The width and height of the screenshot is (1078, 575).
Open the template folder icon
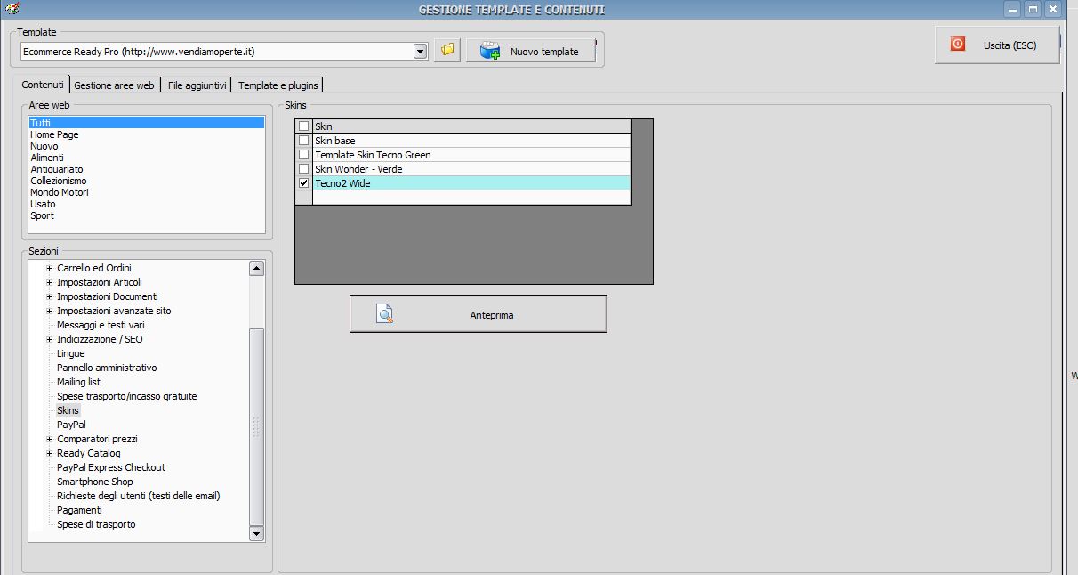point(447,51)
